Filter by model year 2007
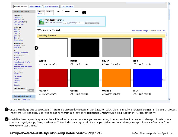The height and width of the screenshot is (137, 178). [16, 29]
